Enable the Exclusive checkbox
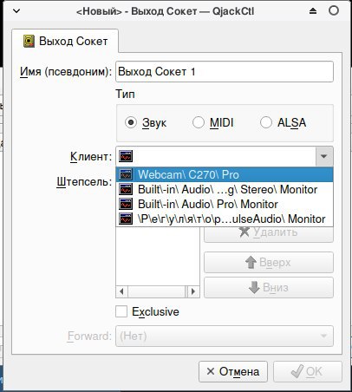Viewport: 352px width, 392px height. click(121, 311)
